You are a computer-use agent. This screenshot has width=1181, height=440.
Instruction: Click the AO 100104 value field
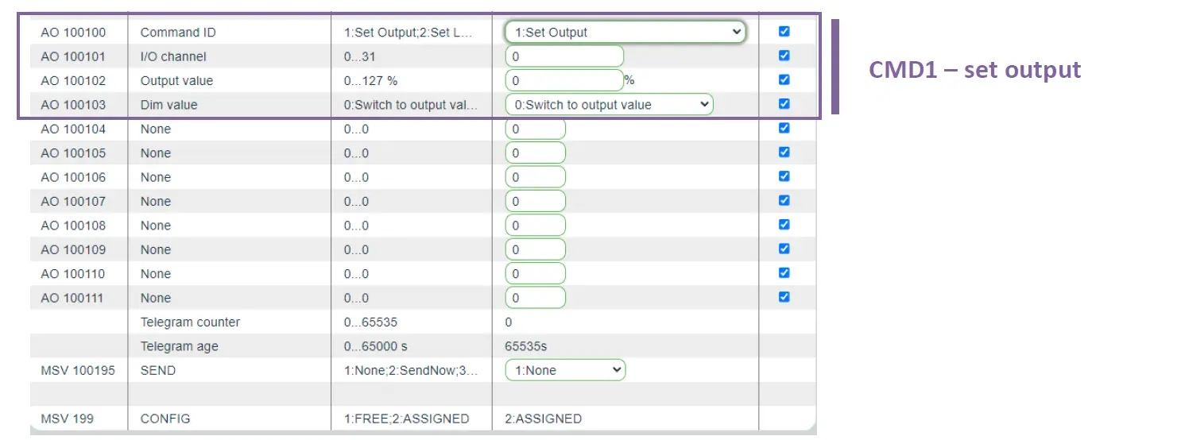click(x=536, y=129)
